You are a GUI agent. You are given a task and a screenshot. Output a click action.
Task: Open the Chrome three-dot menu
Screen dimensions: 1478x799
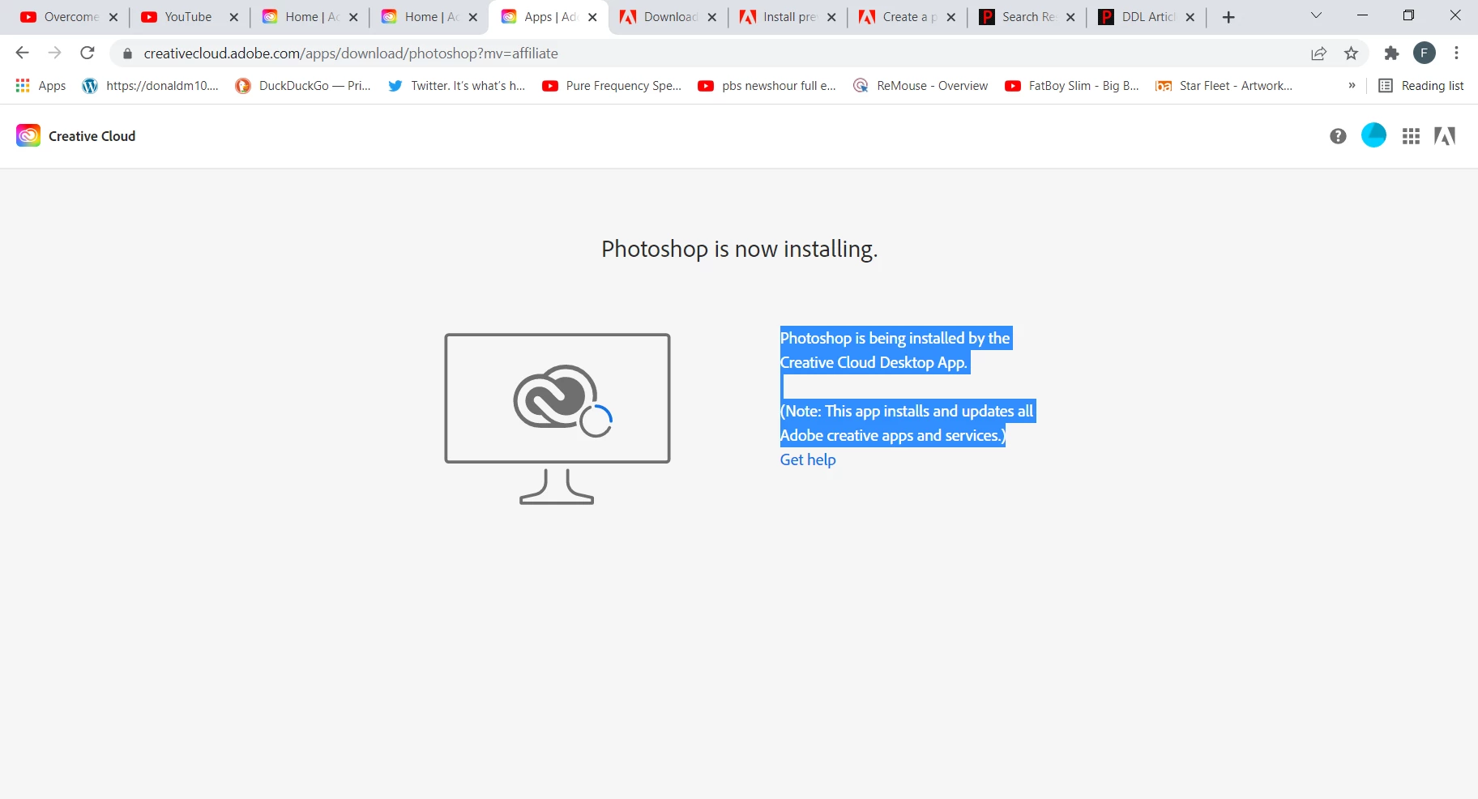(x=1456, y=53)
